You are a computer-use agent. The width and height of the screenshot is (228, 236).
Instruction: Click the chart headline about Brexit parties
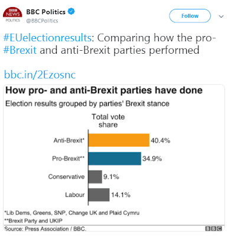[104, 90]
